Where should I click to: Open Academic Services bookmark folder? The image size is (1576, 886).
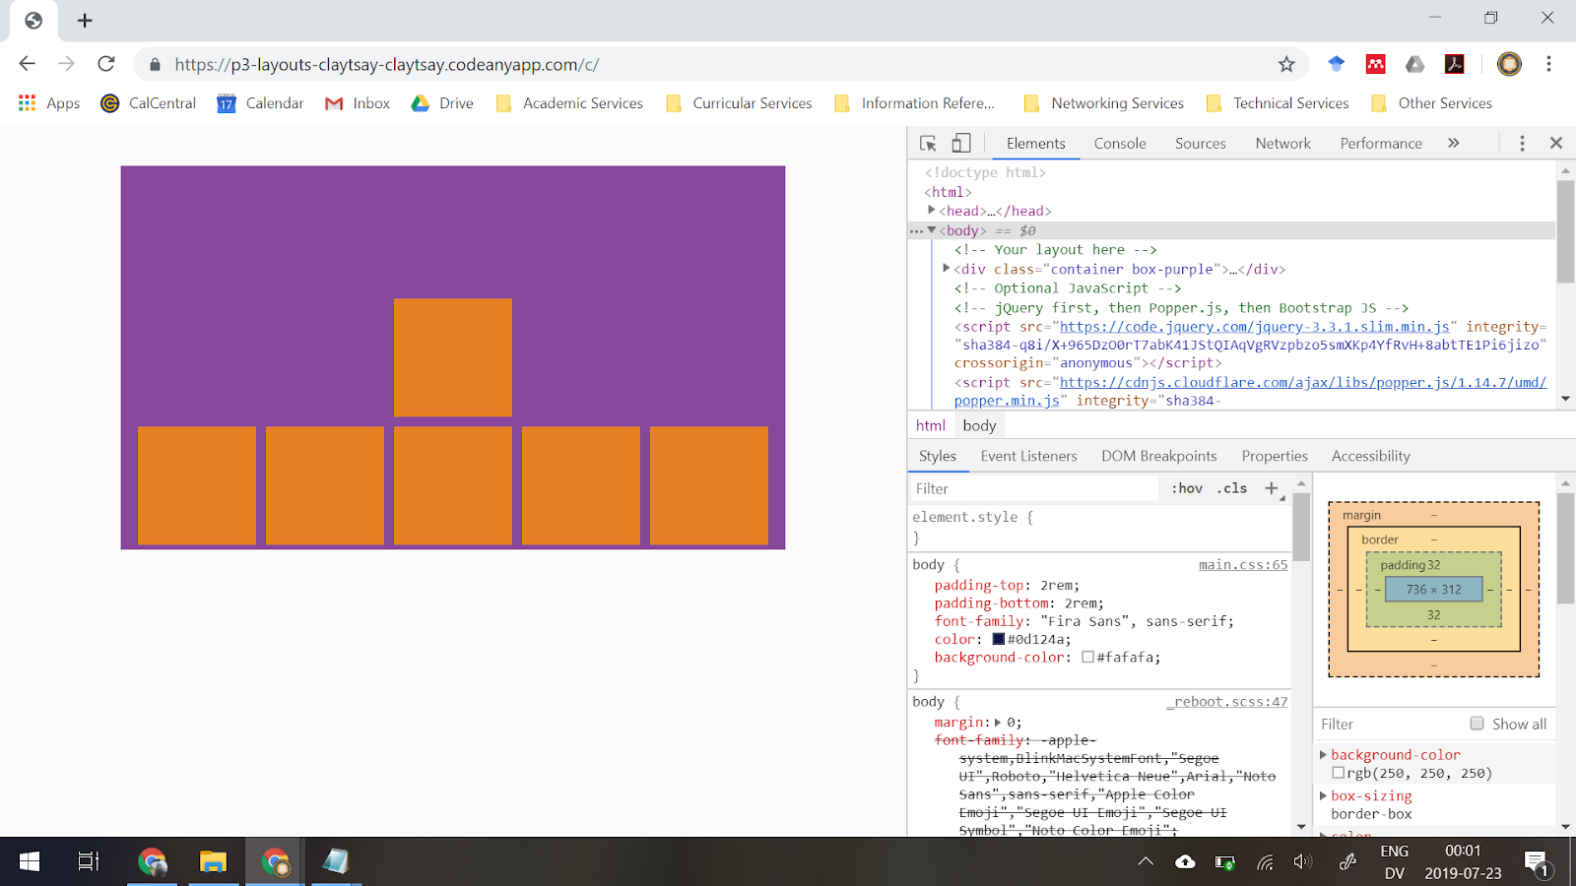[569, 103]
